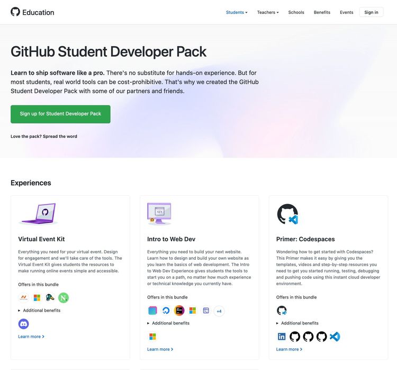Click the DigitalOcean icon in Intro to Web Dev

(x=166, y=311)
